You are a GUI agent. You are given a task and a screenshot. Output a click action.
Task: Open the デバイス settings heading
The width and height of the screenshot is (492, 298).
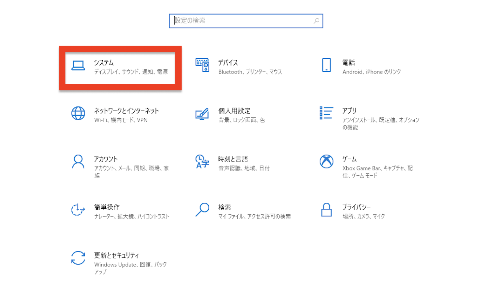[228, 63]
